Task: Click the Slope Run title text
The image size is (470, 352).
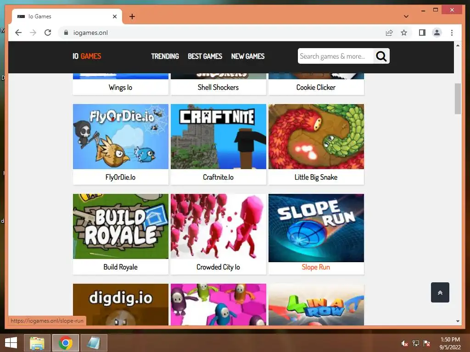Action: coord(316,267)
